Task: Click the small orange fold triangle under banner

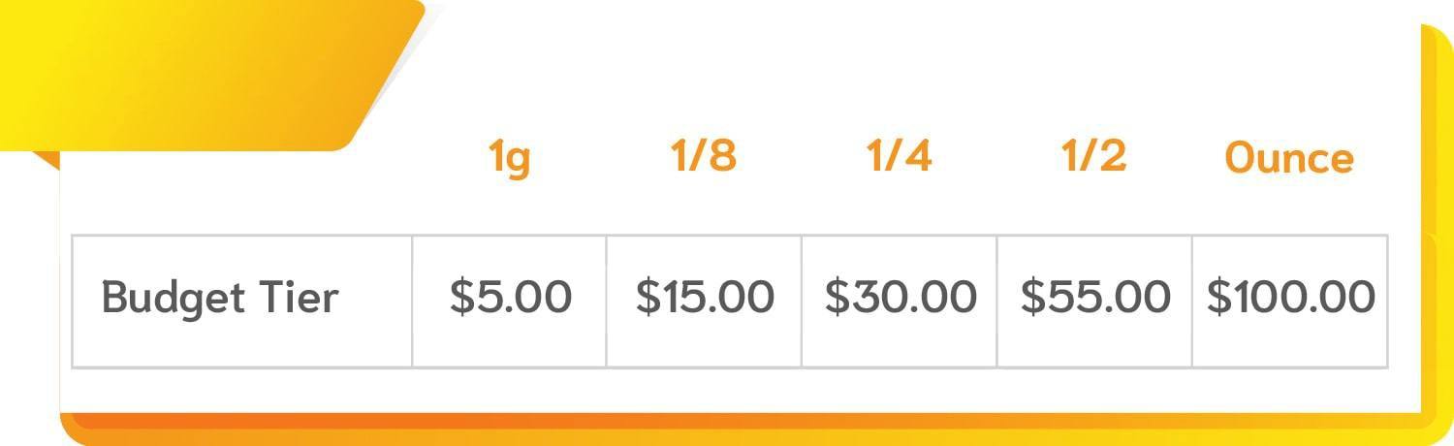Action: pyautogui.click(x=46, y=159)
